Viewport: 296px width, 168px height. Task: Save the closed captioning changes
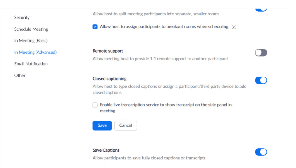[102, 125]
